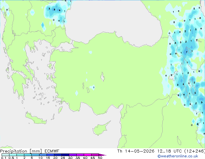Click the legend label '15'
205x159 pixels.
click(48, 158)
